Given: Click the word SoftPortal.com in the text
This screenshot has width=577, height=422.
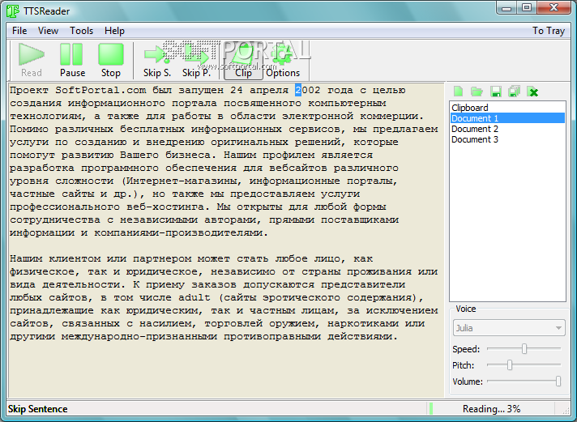Looking at the screenshot, I should click(x=100, y=90).
